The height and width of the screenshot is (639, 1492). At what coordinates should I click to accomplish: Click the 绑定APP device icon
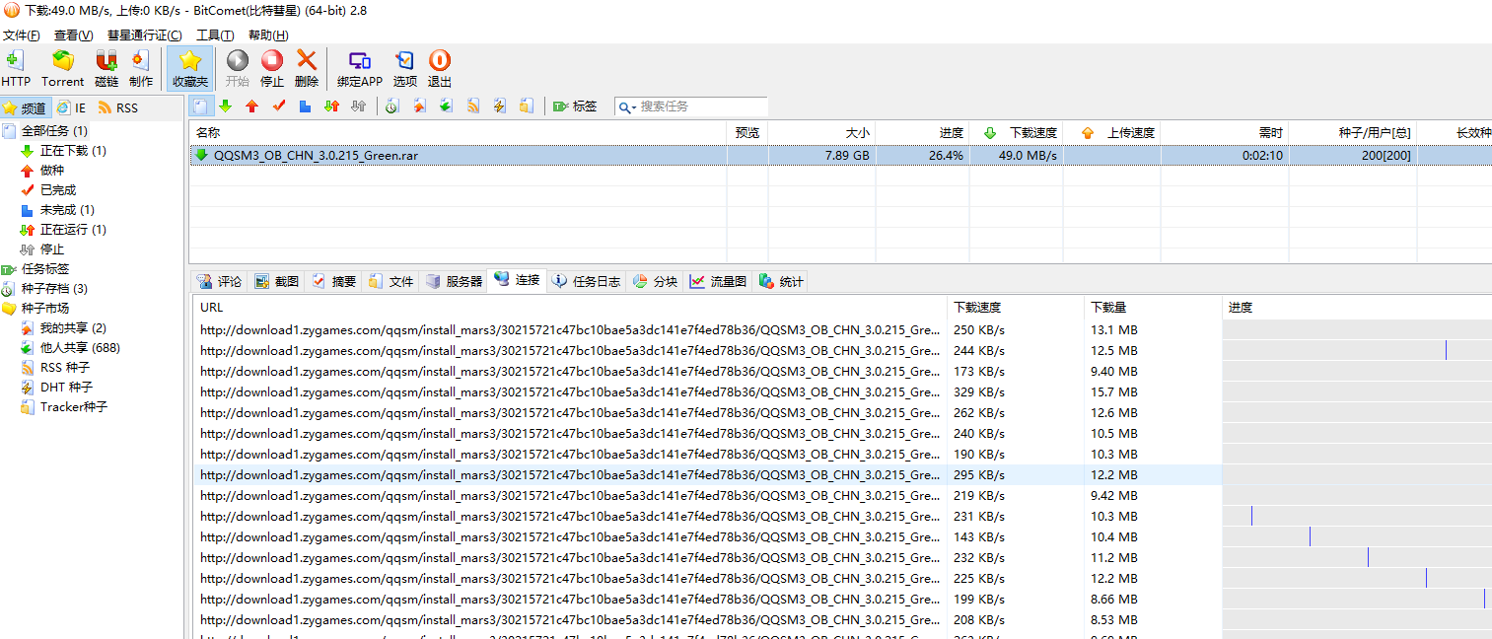360,68
